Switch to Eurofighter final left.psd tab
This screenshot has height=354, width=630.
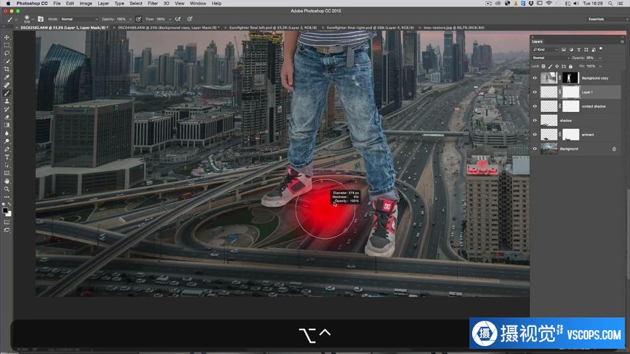coord(273,28)
